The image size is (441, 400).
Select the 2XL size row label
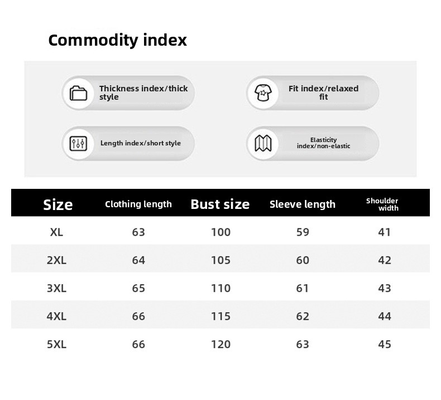pyautogui.click(x=56, y=260)
